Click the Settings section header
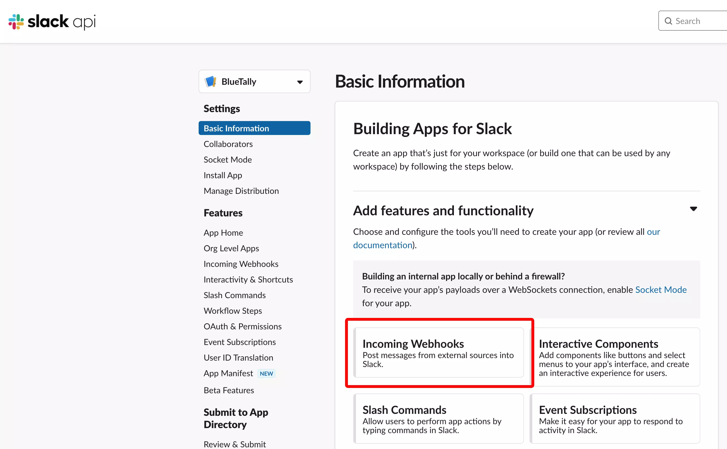 click(x=222, y=109)
